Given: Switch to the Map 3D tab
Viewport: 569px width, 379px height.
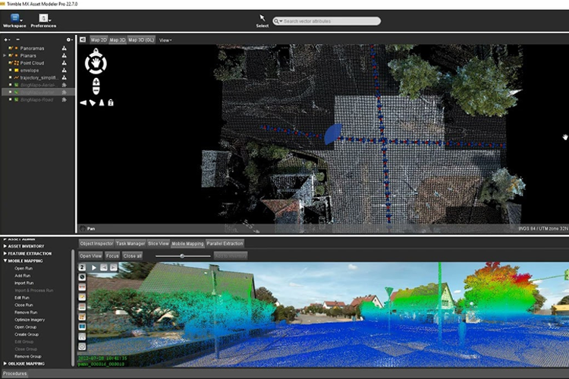Looking at the screenshot, I should pyautogui.click(x=117, y=40).
